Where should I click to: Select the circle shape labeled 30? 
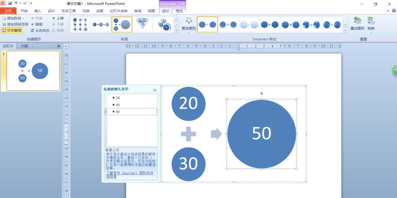pyautogui.click(x=188, y=164)
